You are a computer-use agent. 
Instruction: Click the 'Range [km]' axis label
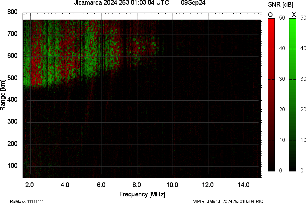3,95
